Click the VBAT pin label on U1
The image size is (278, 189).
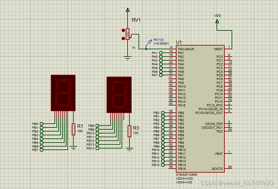[219, 154]
